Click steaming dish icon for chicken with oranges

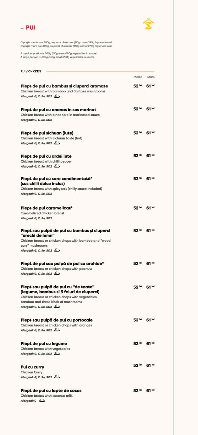click(x=57, y=330)
